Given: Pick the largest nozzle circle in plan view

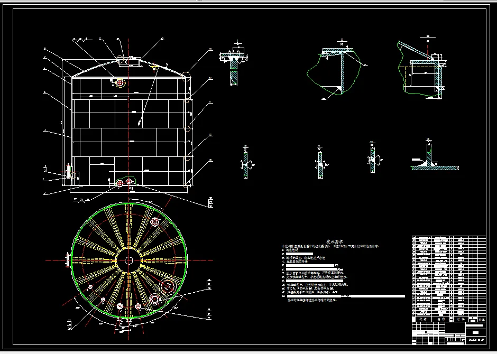Looking at the screenshot, I should tap(168, 286).
